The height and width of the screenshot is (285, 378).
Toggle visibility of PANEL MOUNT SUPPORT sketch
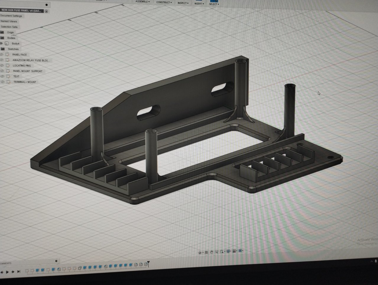pyautogui.click(x=2, y=71)
